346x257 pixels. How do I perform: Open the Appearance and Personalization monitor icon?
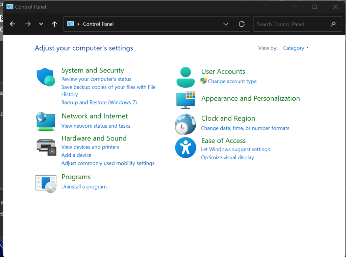186,100
